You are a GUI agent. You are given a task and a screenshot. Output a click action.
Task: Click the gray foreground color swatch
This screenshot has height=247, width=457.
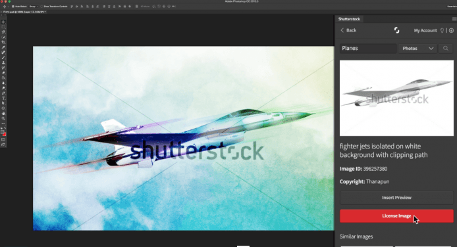tap(3, 132)
